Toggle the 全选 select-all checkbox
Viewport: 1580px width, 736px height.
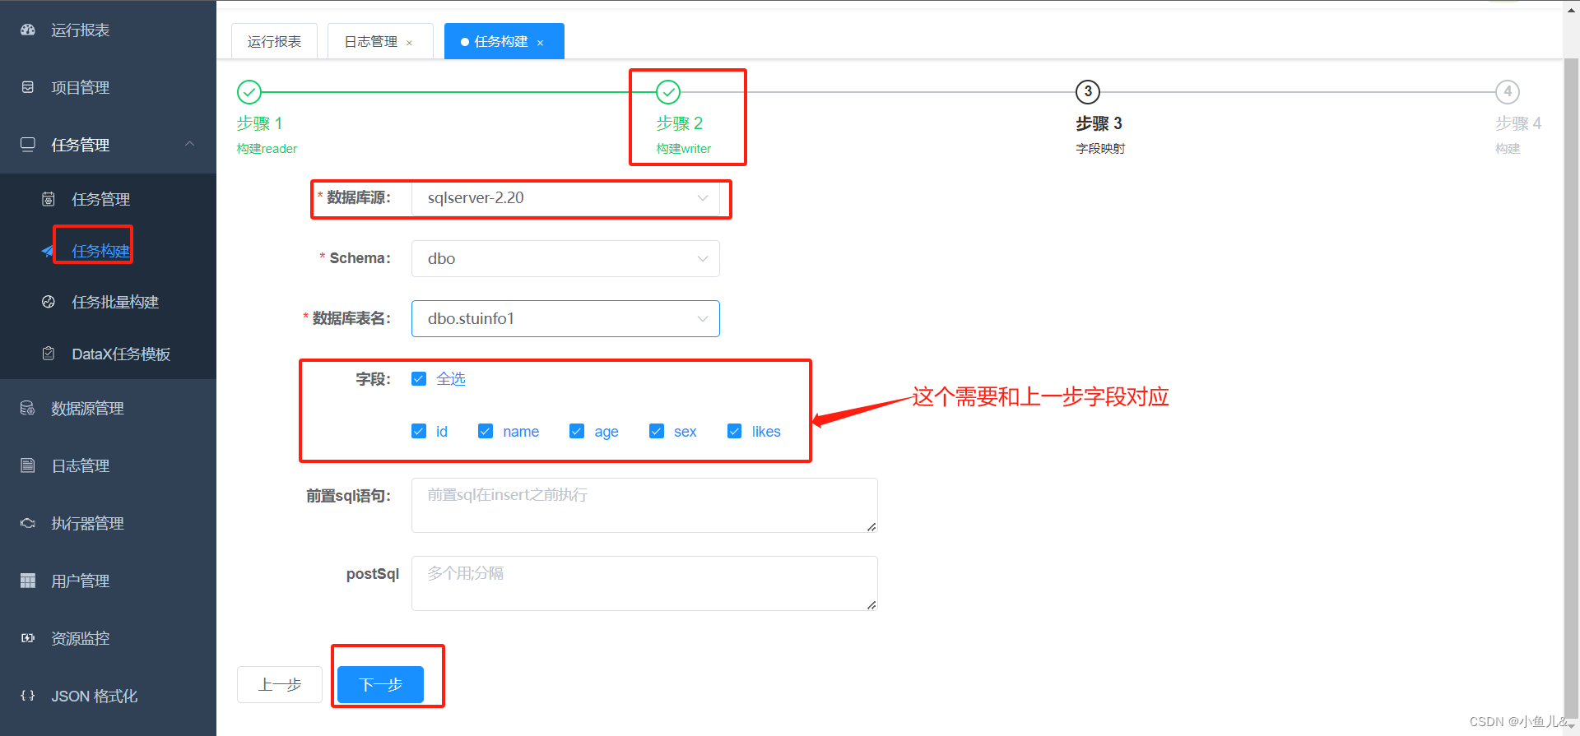419,379
